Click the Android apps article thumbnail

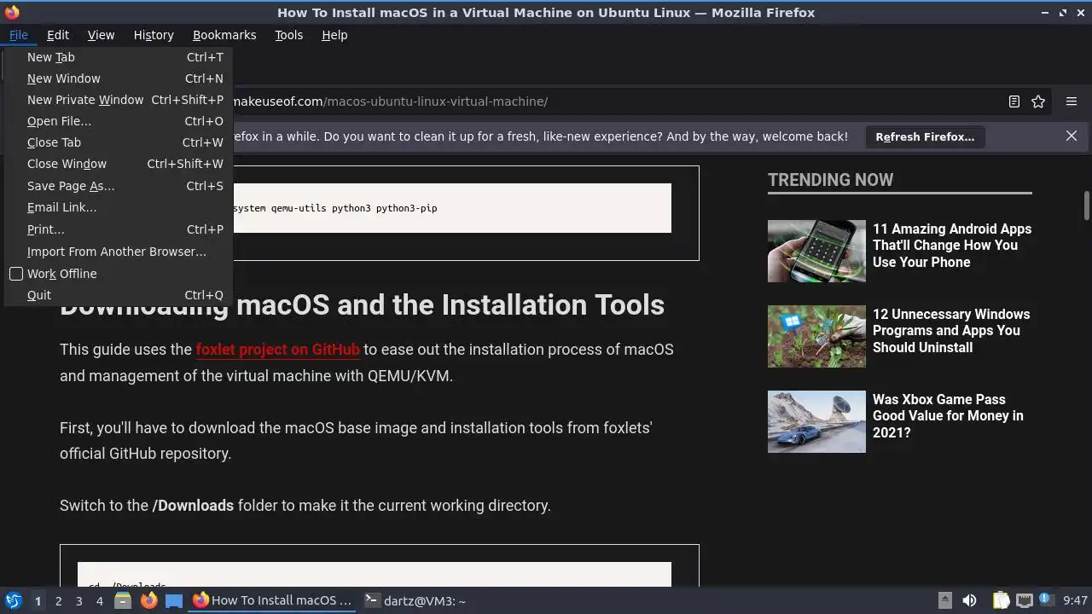click(816, 251)
